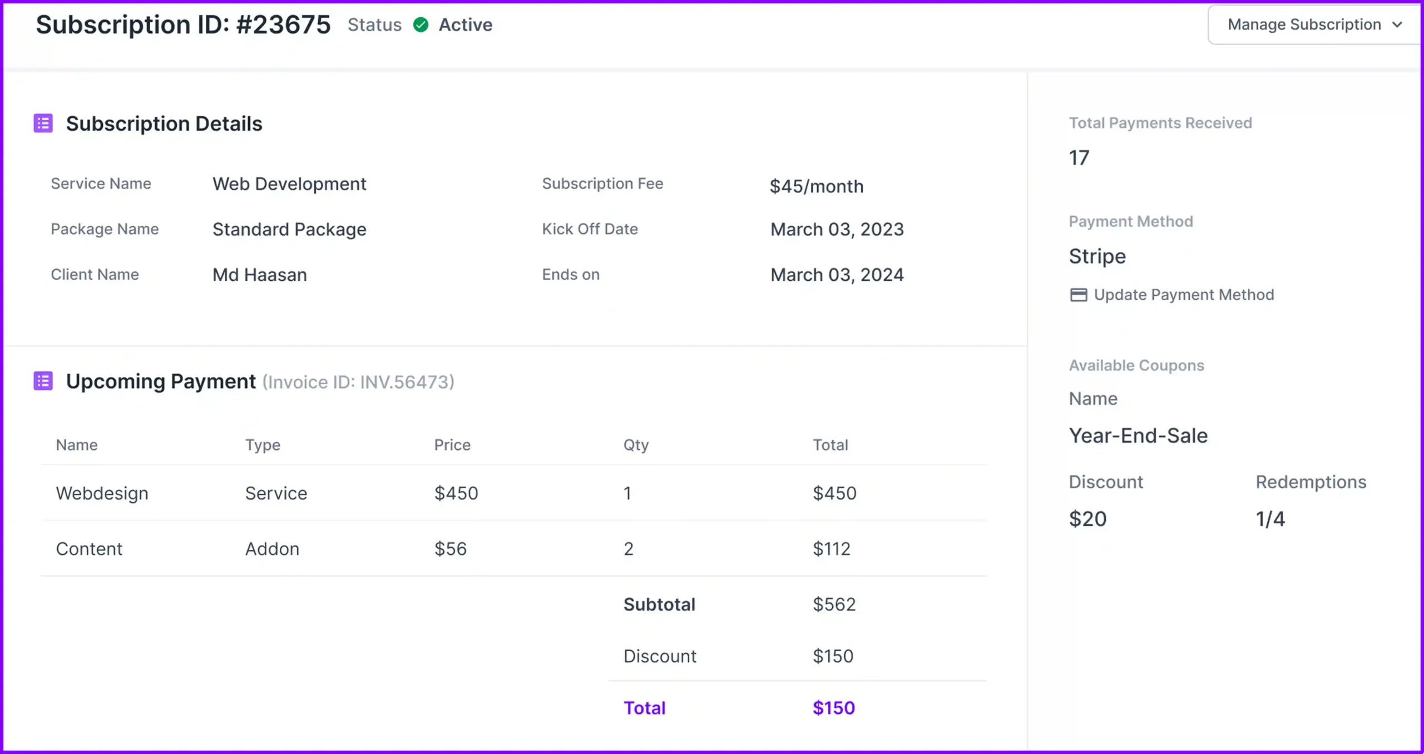This screenshot has width=1424, height=754.
Task: Select the Stripe payment method label
Action: 1097,256
